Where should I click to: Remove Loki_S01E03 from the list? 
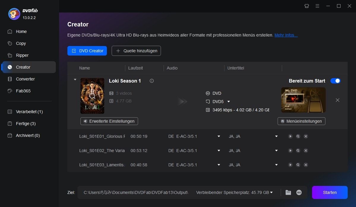click(306, 165)
